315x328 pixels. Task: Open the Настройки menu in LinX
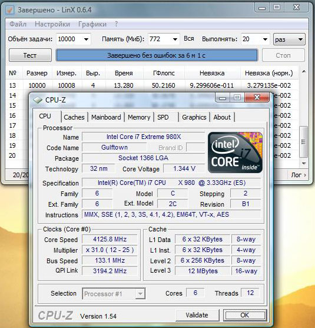pyautogui.click(x=52, y=24)
